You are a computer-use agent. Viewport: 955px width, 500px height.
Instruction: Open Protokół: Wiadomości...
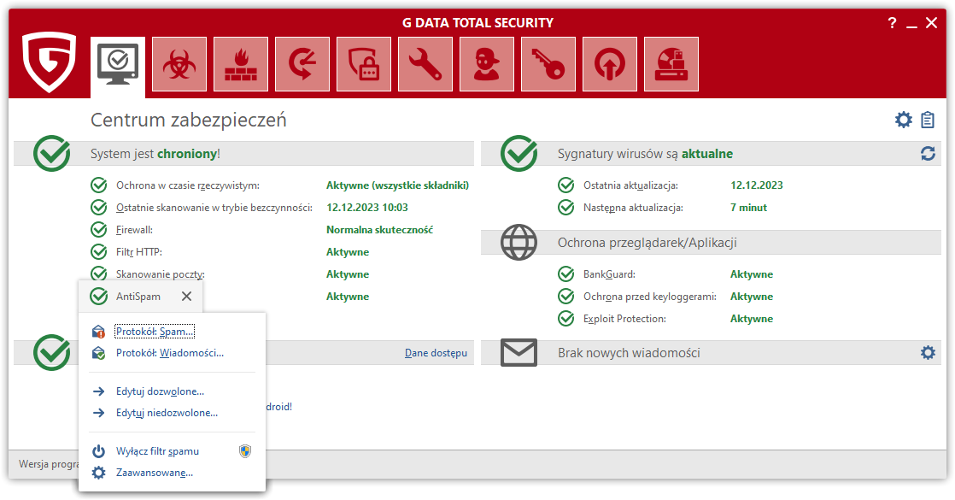[170, 353]
